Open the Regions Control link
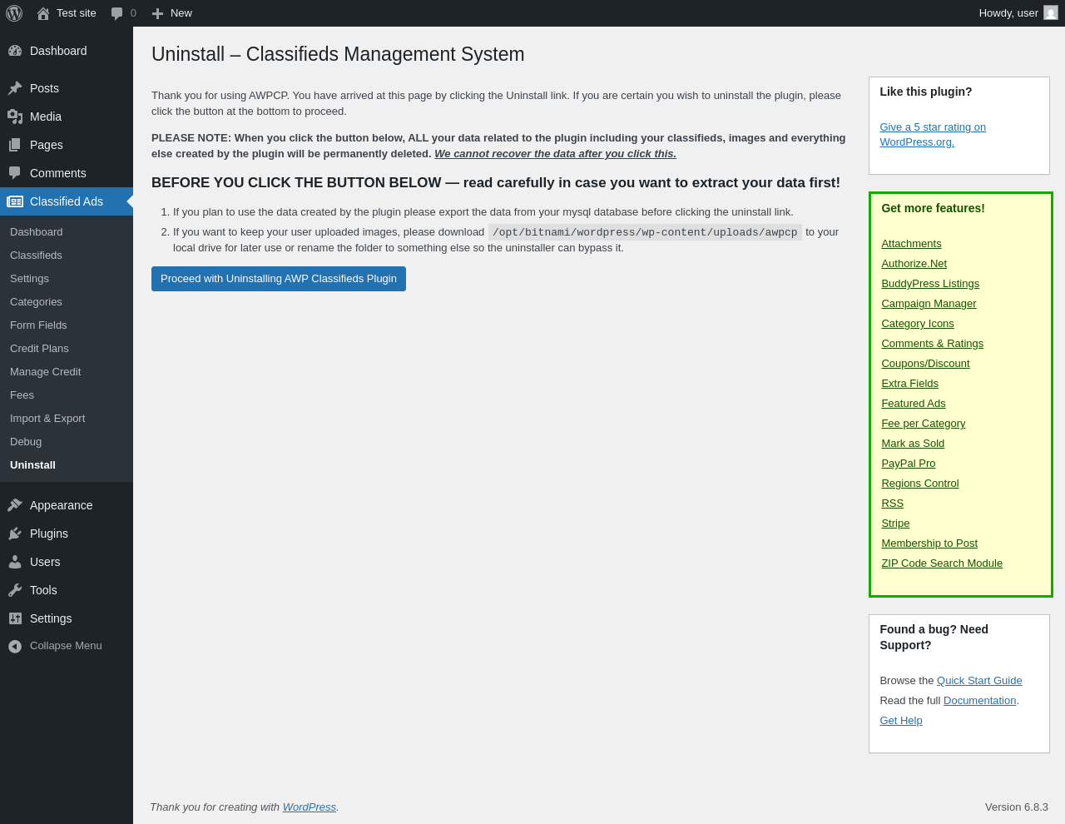 [x=919, y=484]
